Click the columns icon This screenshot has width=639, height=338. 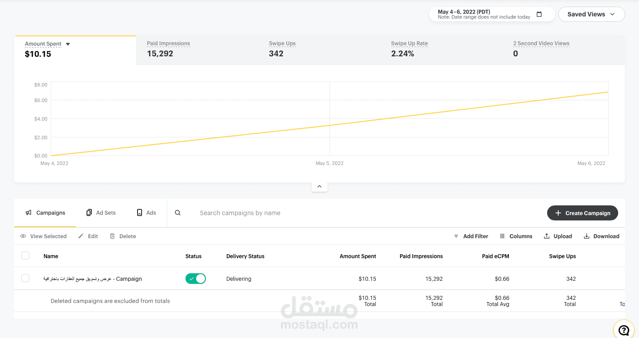[x=502, y=236]
